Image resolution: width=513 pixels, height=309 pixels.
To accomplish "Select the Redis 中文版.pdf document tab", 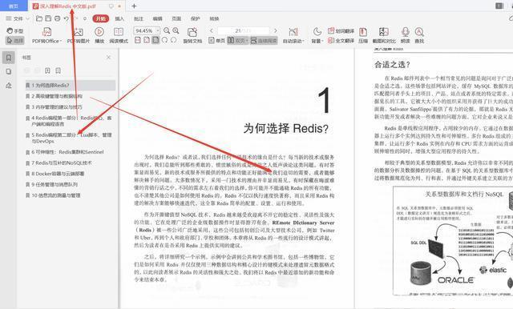I will [77, 6].
